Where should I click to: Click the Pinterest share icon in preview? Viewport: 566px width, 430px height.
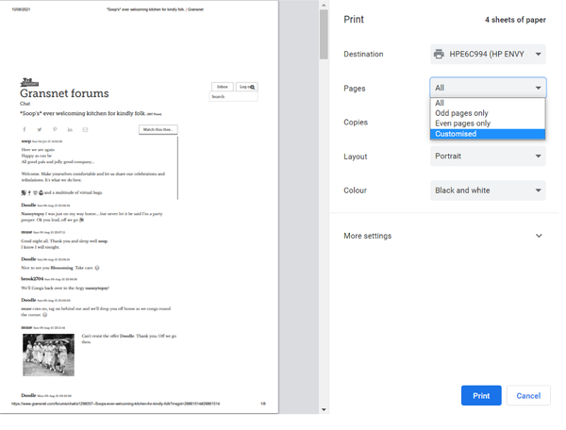[55, 130]
